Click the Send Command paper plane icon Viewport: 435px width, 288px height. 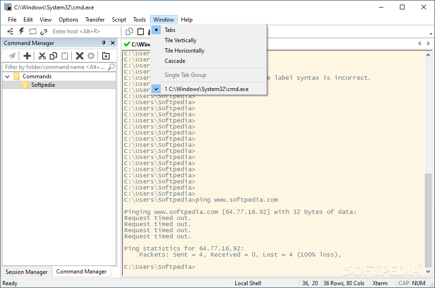click(x=12, y=56)
